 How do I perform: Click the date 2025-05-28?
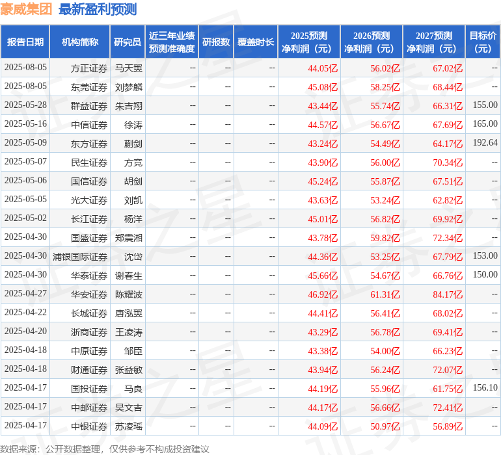pyautogui.click(x=25, y=105)
